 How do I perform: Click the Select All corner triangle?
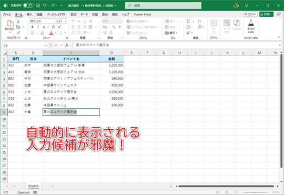[5, 53]
